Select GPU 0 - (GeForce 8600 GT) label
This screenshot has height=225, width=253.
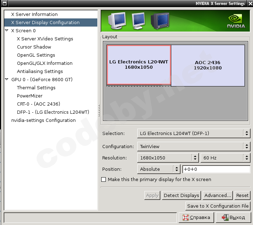click(x=42, y=79)
